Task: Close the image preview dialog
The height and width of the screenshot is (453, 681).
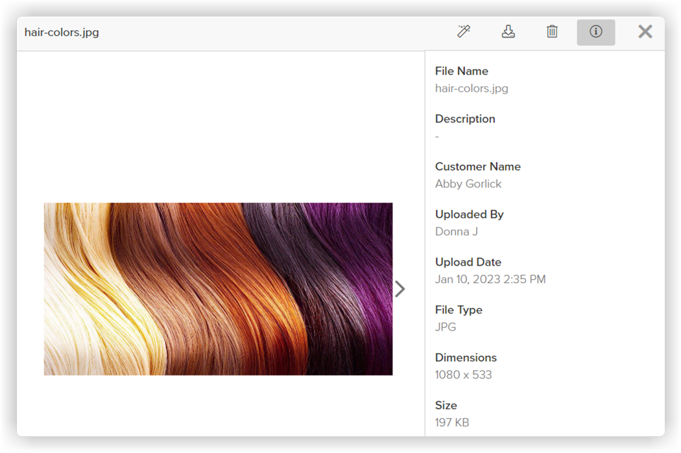Action: (645, 32)
